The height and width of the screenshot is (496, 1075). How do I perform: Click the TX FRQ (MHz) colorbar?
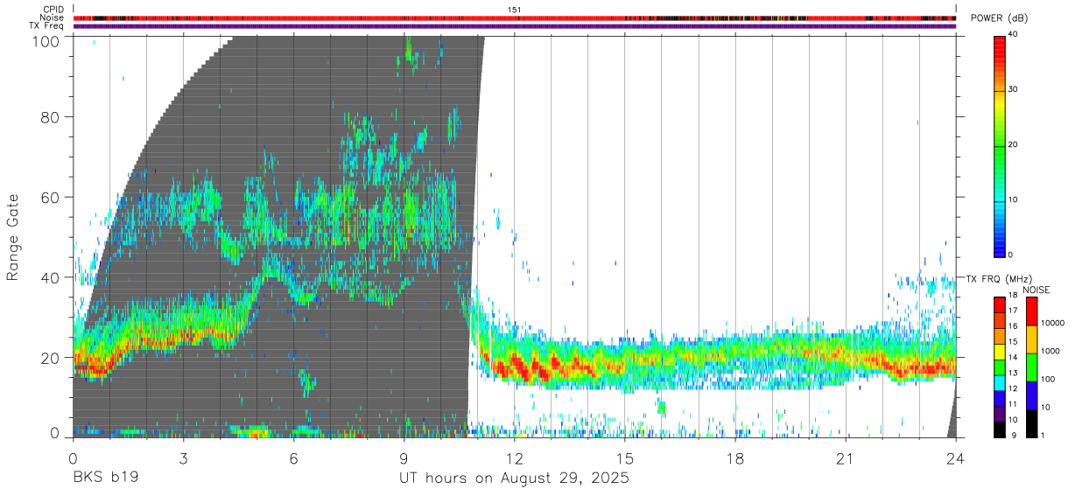click(1000, 367)
